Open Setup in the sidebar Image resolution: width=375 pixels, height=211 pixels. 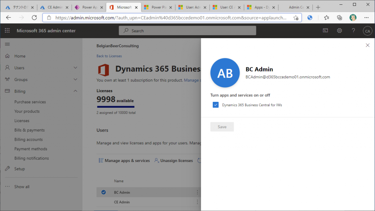tap(19, 169)
